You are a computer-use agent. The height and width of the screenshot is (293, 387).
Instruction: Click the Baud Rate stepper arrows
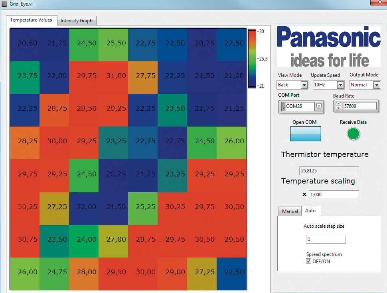click(x=338, y=106)
